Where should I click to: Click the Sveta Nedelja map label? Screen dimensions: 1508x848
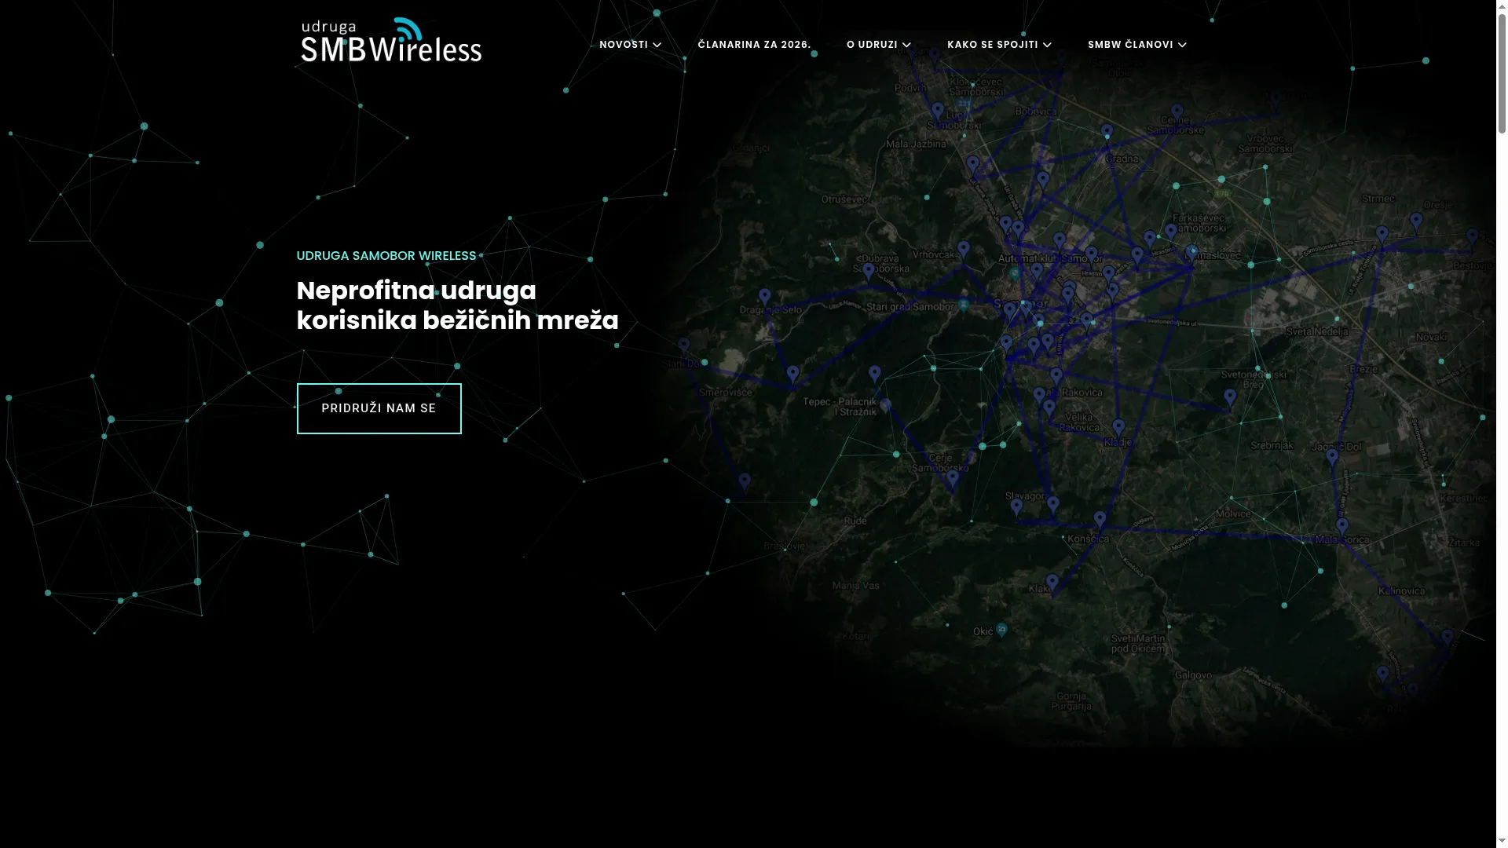pyautogui.click(x=1317, y=331)
